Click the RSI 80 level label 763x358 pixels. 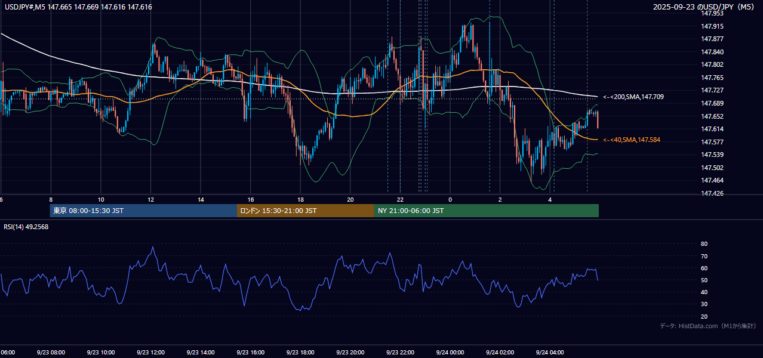(x=704, y=244)
